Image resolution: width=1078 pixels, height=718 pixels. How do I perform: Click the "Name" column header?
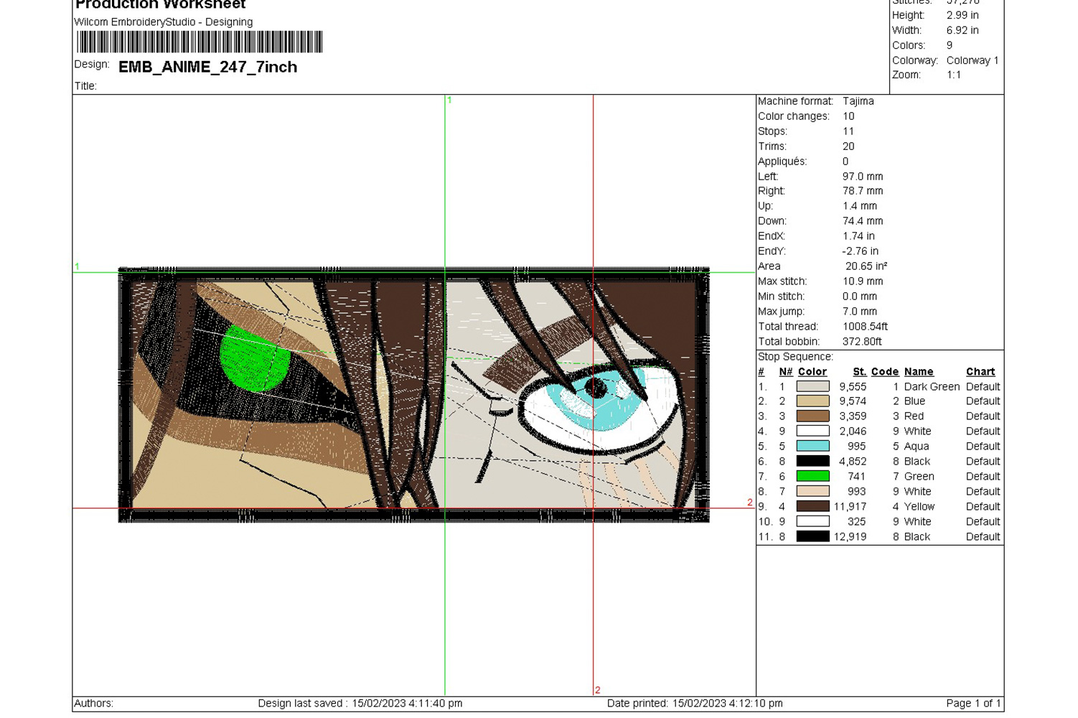pyautogui.click(x=919, y=371)
